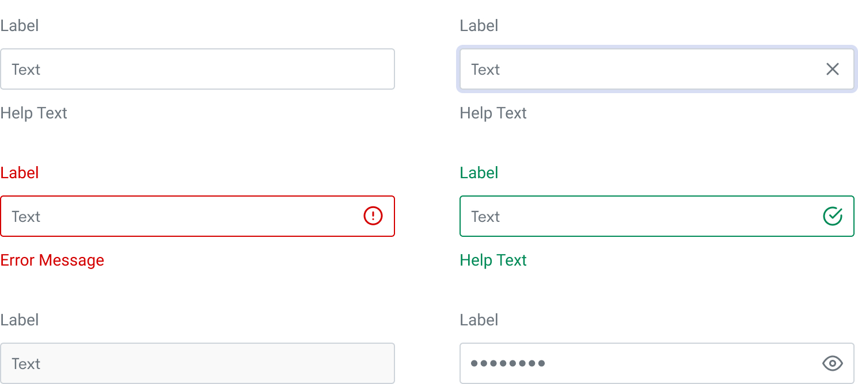Image resolution: width=858 pixels, height=384 pixels.
Task: Clear the focused field with X icon
Action: point(833,69)
